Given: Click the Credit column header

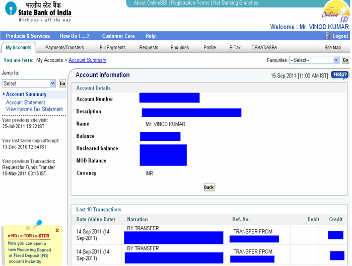Looking at the screenshot, I should (x=335, y=219).
